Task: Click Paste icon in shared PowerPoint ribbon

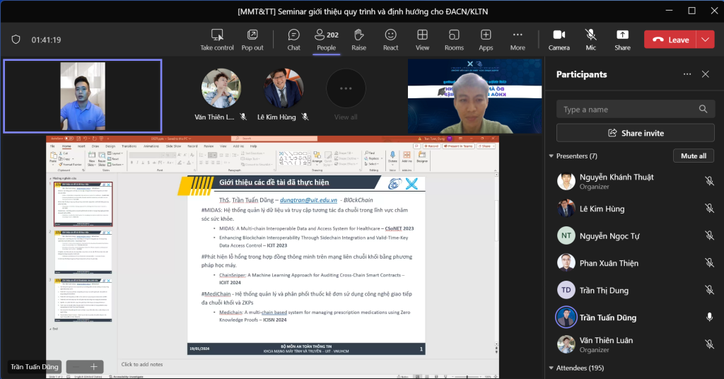Action: [x=53, y=155]
